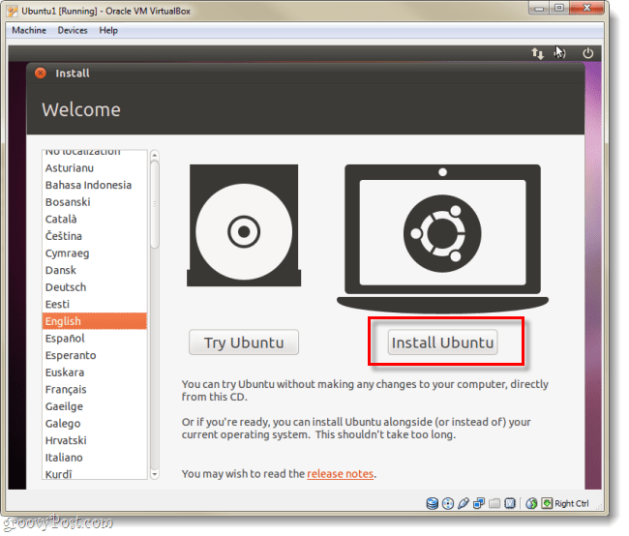Click the language list scrollbar thumb

[x=155, y=204]
